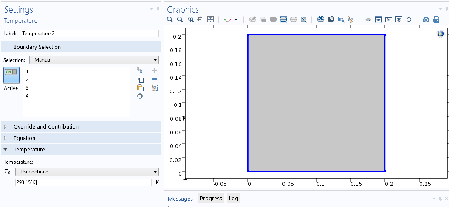Open the Selection dropdown set to Manual
This screenshot has width=449, height=207.
pos(94,60)
